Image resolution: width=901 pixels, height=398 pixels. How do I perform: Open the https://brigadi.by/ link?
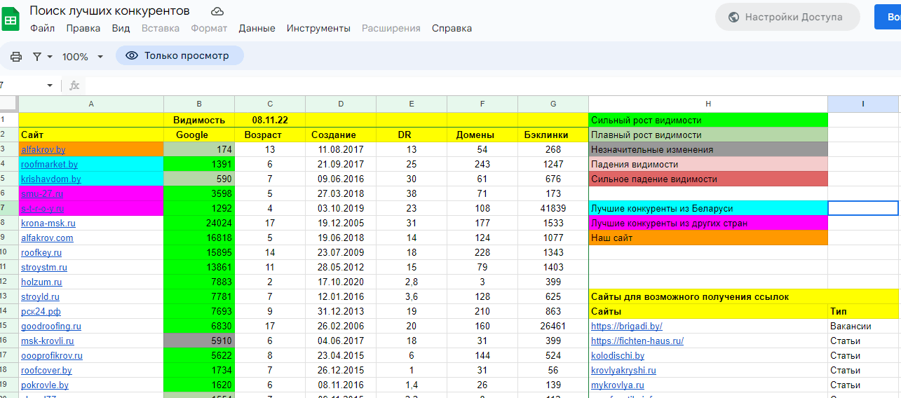pyautogui.click(x=627, y=326)
